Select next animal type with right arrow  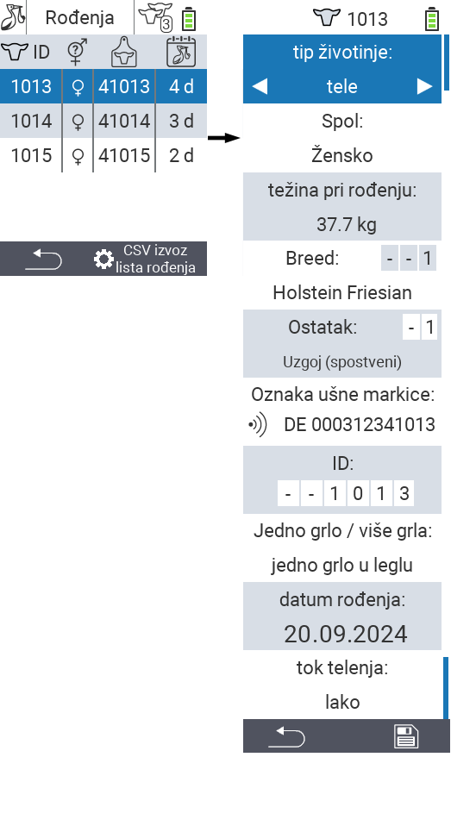(424, 86)
